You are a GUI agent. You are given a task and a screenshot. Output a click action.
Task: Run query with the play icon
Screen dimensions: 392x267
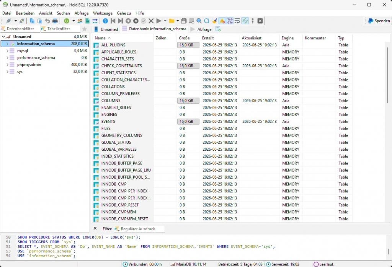click(x=159, y=21)
